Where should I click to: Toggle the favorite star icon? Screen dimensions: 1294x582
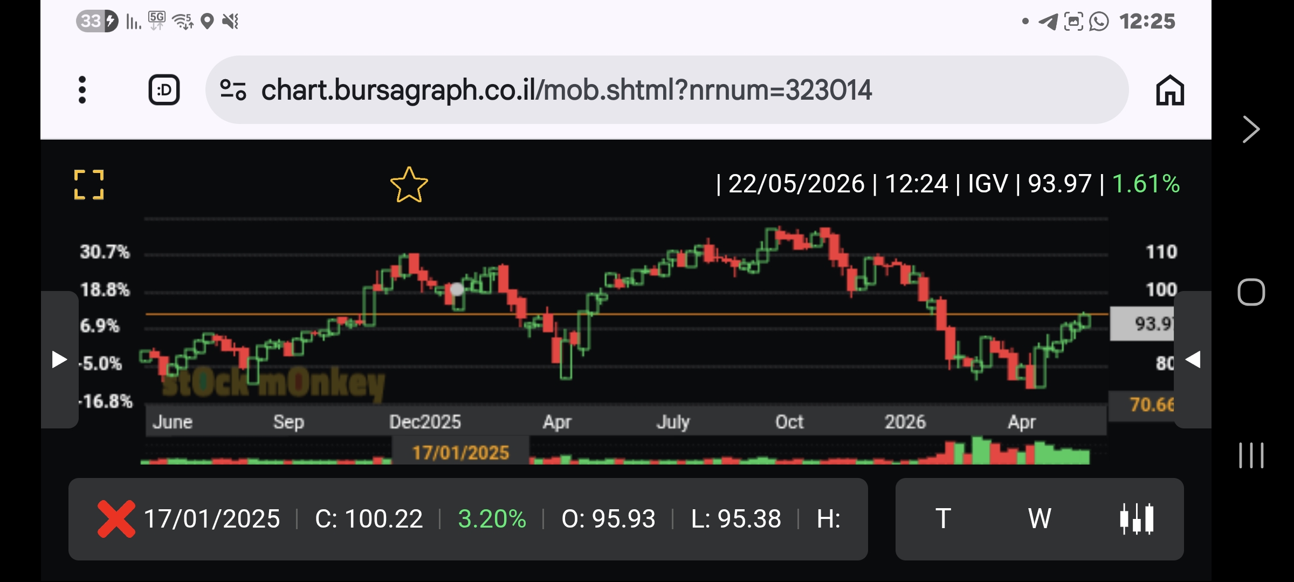409,185
